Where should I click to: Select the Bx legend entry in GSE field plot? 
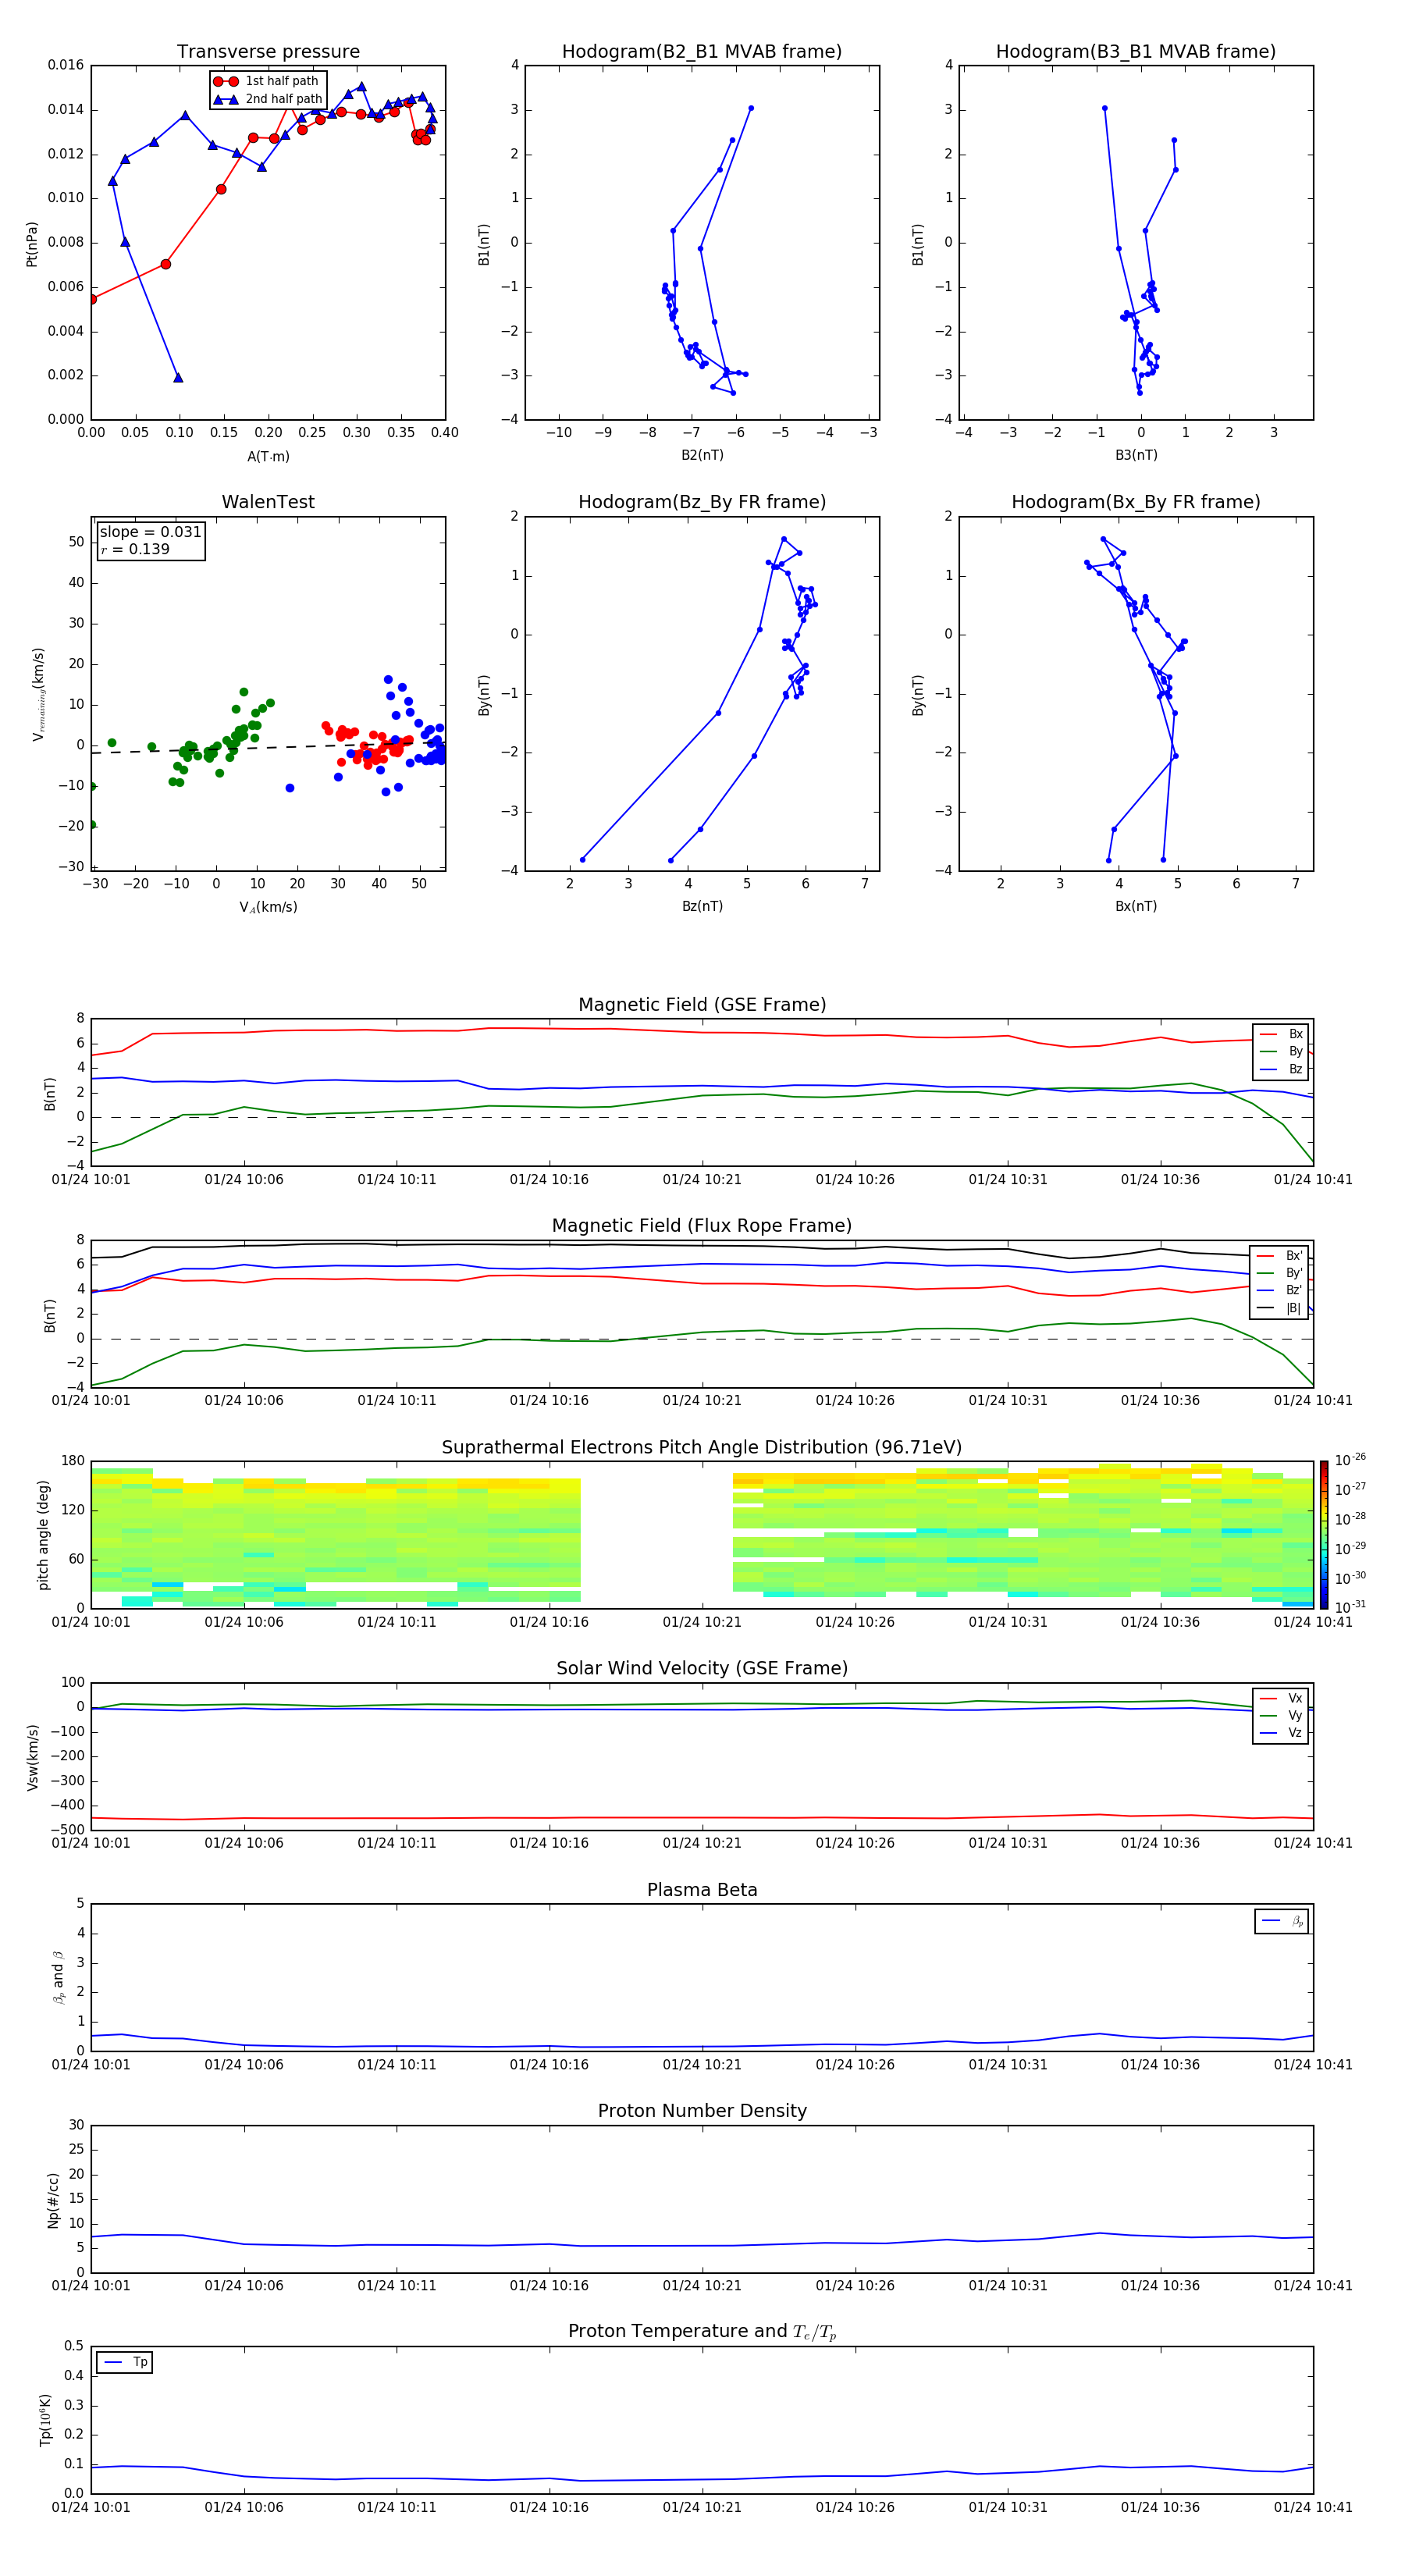pos(1281,1035)
